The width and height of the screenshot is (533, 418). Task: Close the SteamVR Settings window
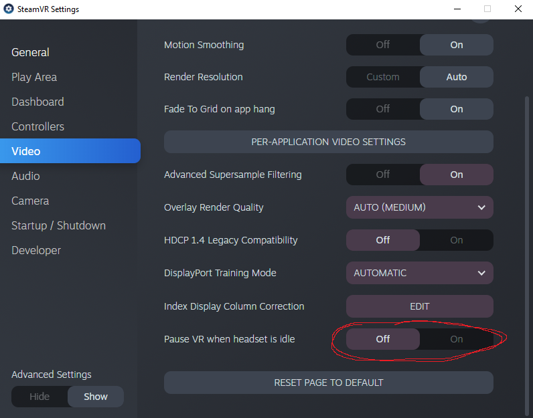click(518, 9)
